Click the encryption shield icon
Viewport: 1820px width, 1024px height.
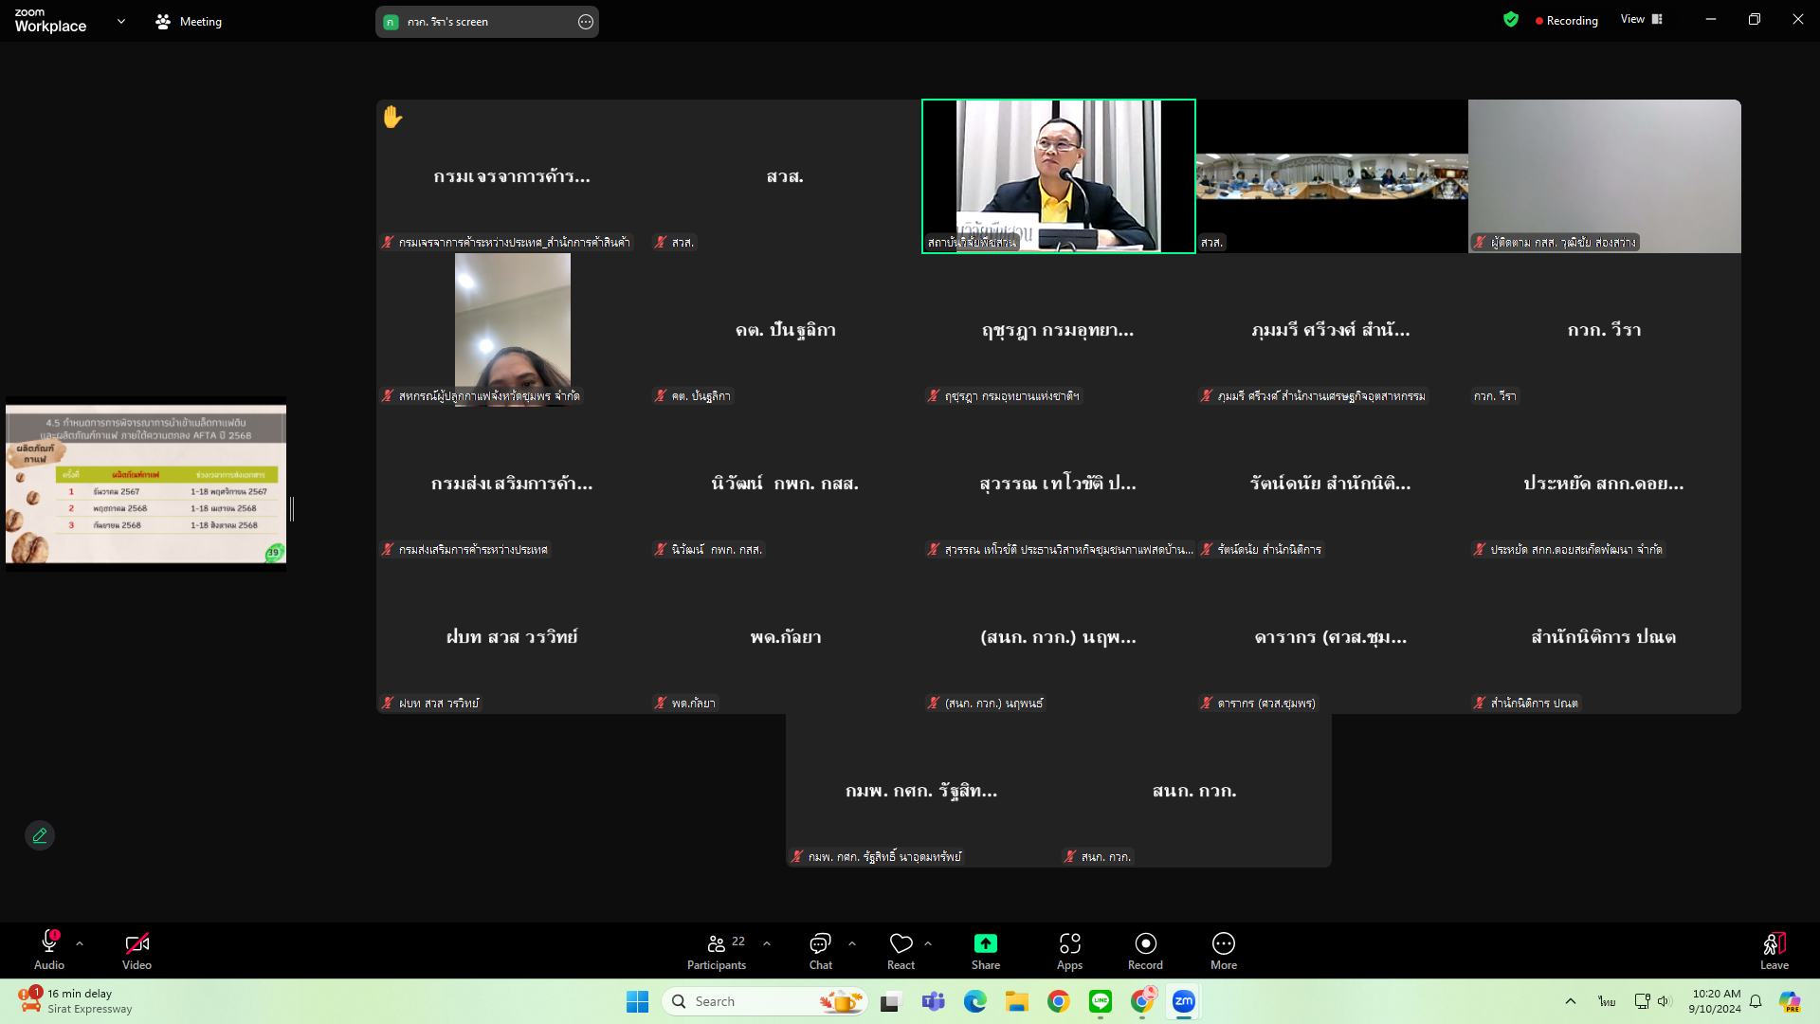click(x=1511, y=20)
